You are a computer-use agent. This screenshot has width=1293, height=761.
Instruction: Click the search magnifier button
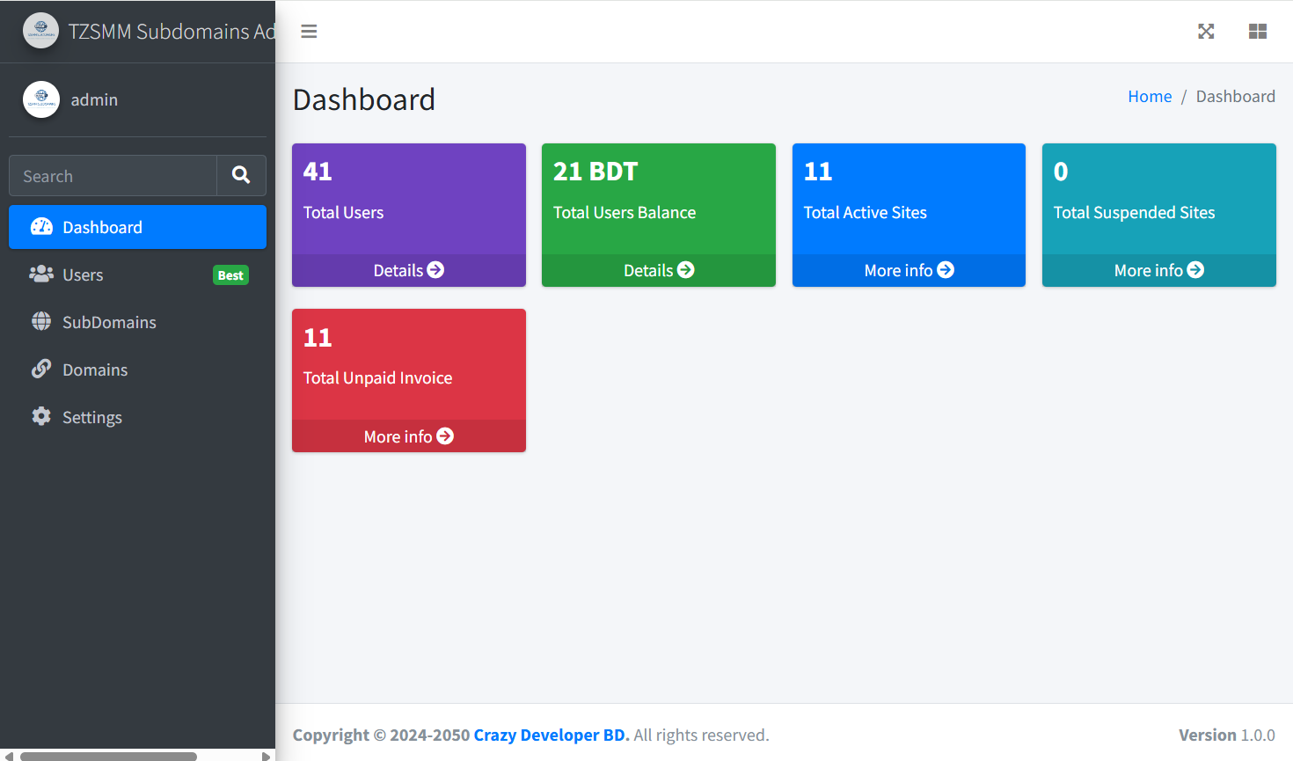click(241, 175)
